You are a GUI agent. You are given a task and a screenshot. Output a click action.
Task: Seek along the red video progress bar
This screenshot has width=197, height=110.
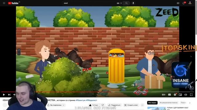[x=98, y=92]
